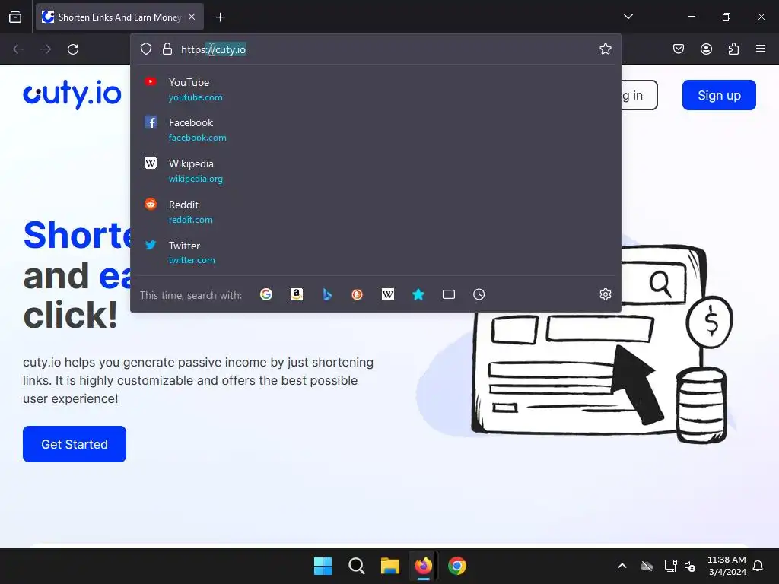Search in History using clock icon
This screenshot has height=584, width=779.
pos(479,294)
